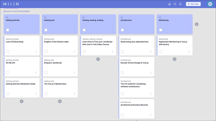
Task: Click the New Topic button
Action: 193,4
